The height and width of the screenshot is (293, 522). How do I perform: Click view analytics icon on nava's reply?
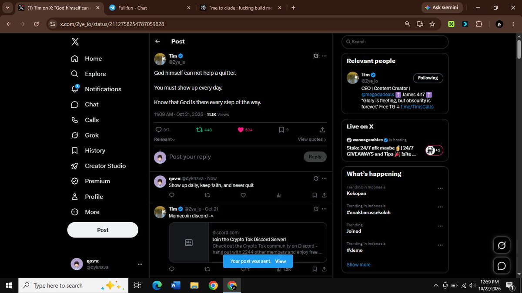click(x=279, y=195)
